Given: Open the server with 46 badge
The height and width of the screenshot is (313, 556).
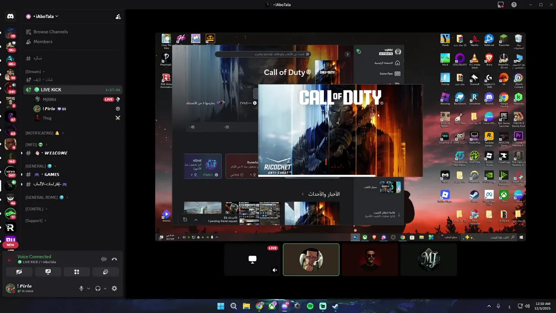Looking at the screenshot, I should coord(10,200).
